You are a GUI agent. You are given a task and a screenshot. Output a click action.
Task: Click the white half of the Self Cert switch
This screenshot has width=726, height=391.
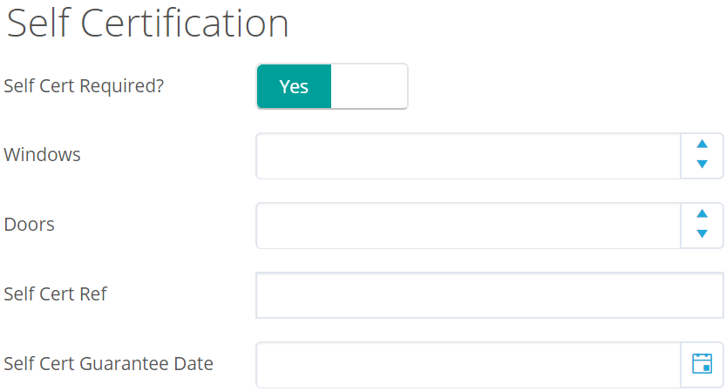[370, 86]
